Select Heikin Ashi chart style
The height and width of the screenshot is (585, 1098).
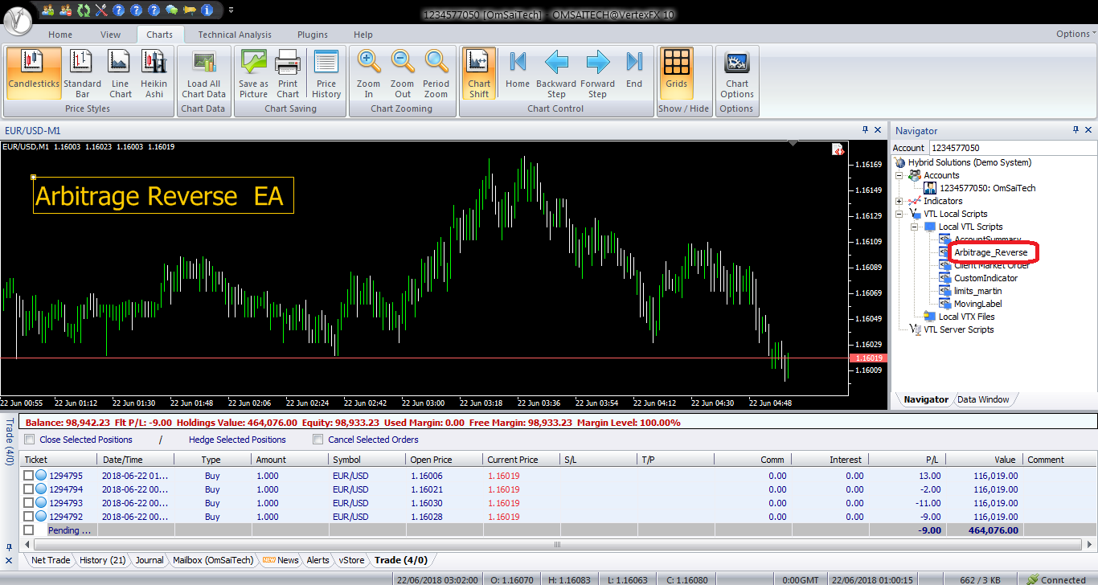click(x=154, y=73)
